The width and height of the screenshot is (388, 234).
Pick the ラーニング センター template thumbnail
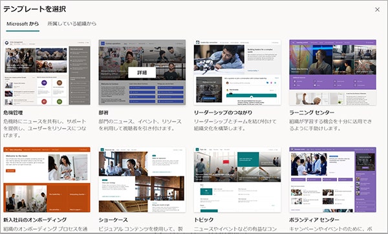tap(333, 72)
